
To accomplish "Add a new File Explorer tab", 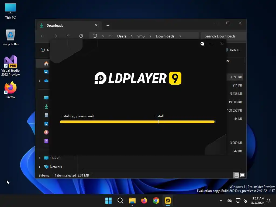I will (x=108, y=26).
